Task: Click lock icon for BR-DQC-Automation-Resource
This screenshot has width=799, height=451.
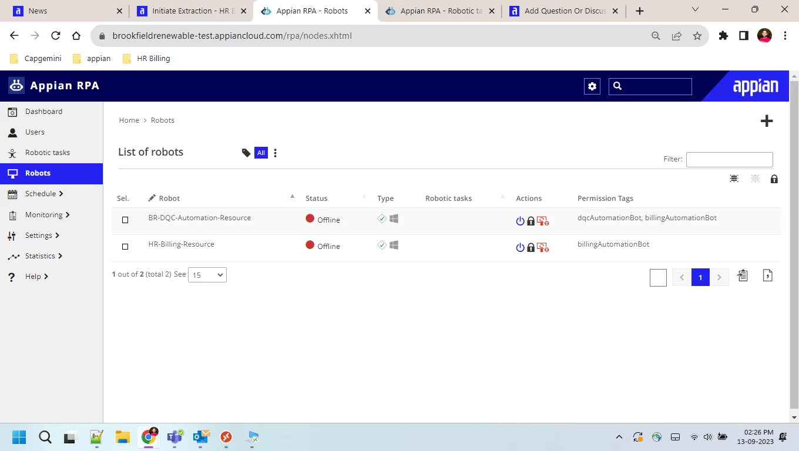Action: (x=531, y=221)
